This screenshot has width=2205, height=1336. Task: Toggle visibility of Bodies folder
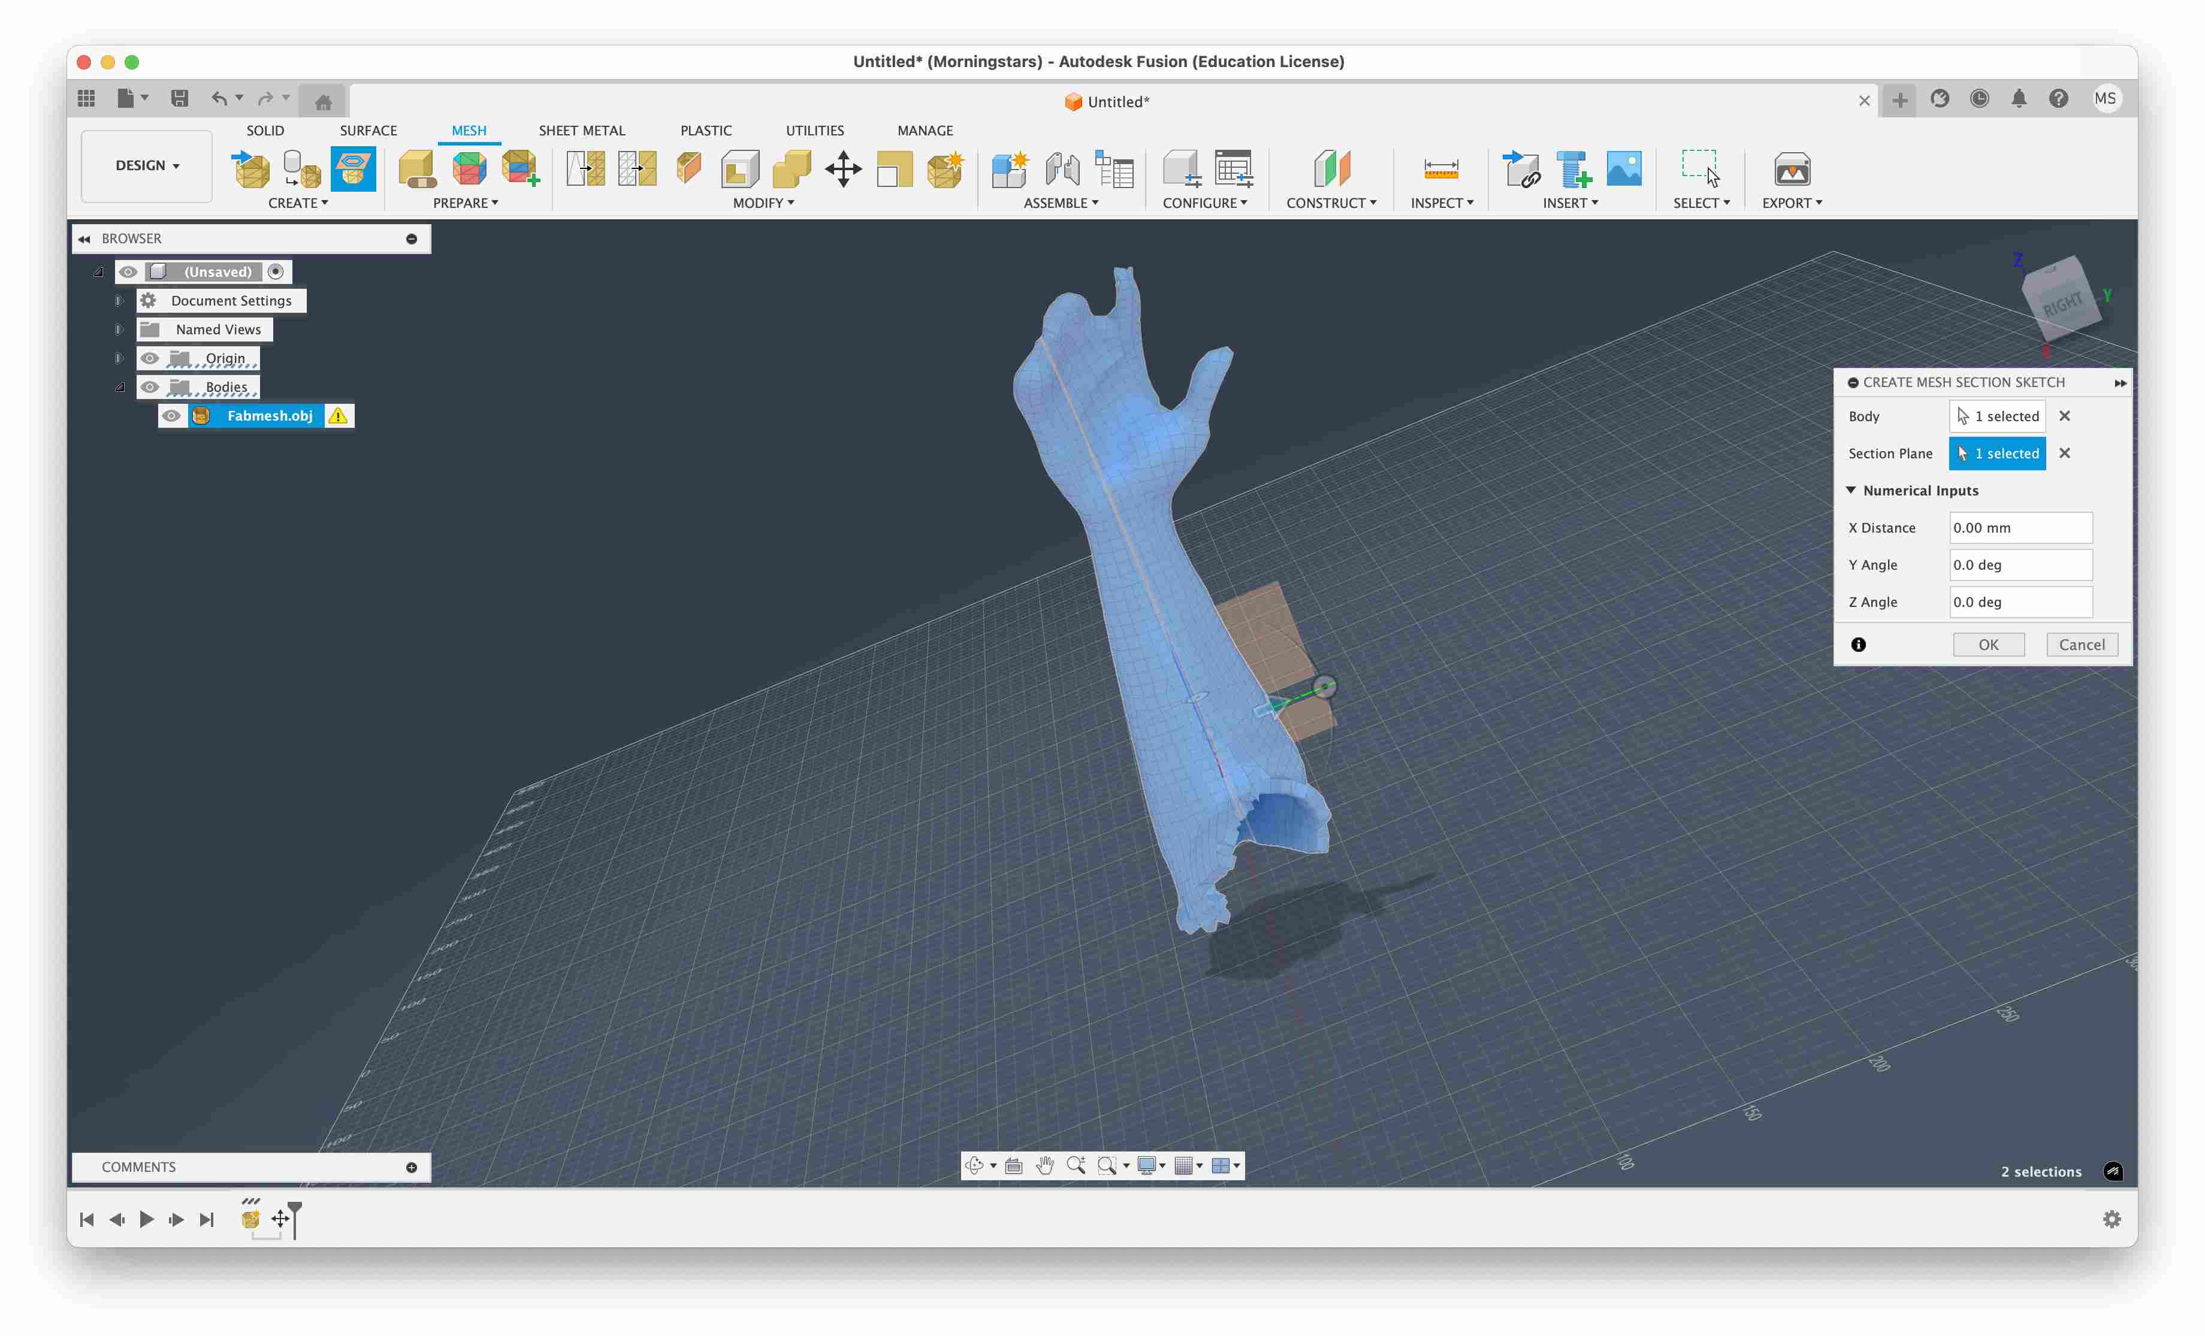(149, 386)
